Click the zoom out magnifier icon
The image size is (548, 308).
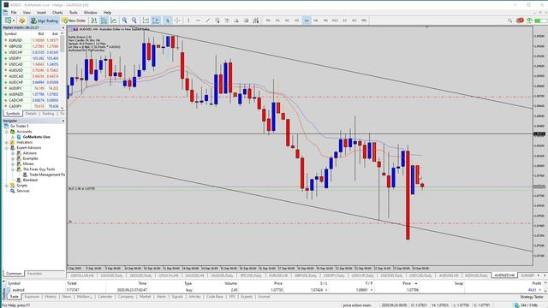(x=134, y=21)
